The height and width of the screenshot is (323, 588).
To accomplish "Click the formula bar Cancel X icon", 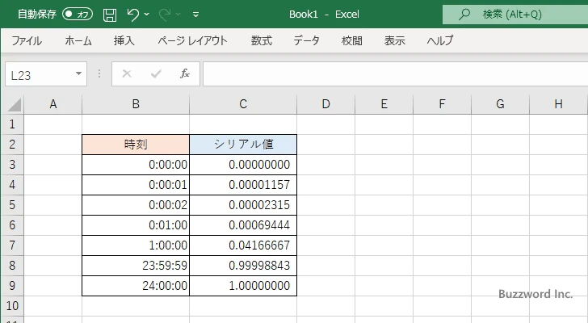I will point(127,73).
